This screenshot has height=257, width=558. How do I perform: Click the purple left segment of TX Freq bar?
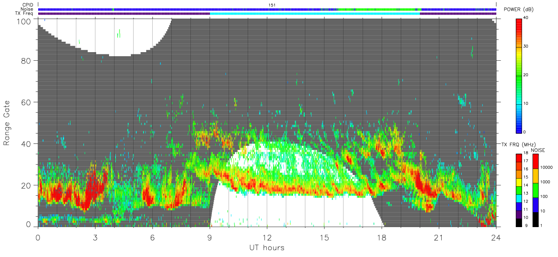pyautogui.click(x=124, y=14)
